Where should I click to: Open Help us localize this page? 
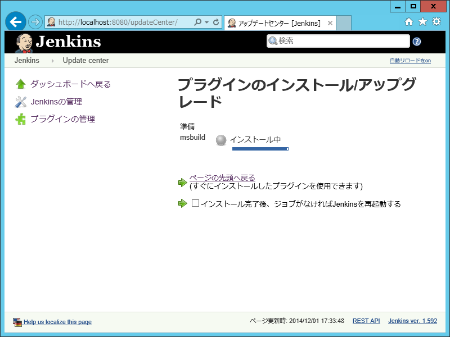(57, 322)
